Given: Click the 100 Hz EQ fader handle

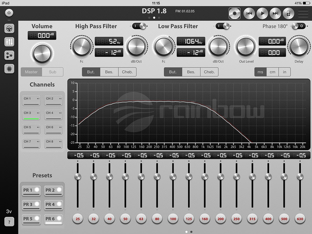Looking at the screenshot, I should 173,176.
